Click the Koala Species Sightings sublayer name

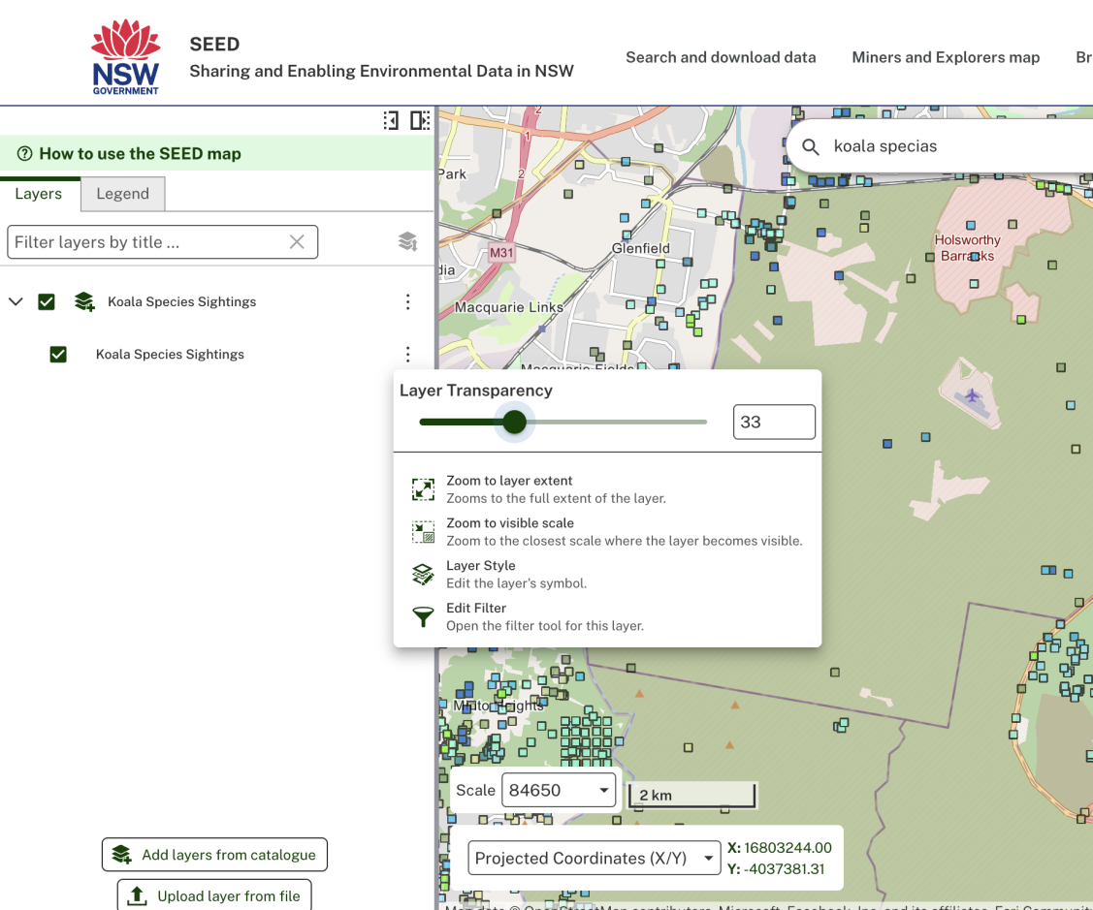(x=170, y=354)
